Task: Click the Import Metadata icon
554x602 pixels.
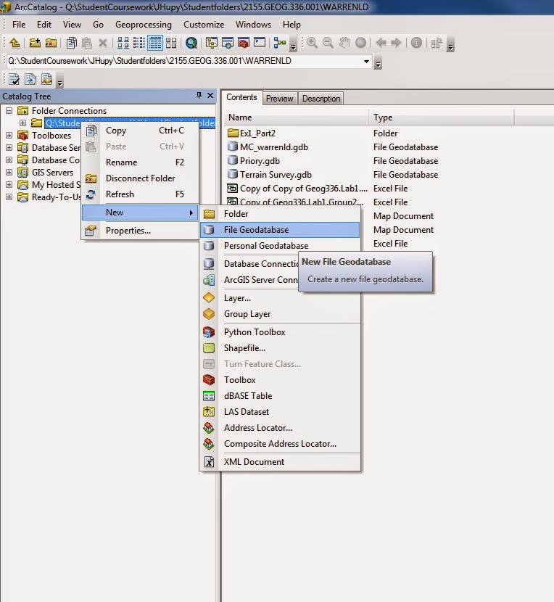Action: point(30,79)
